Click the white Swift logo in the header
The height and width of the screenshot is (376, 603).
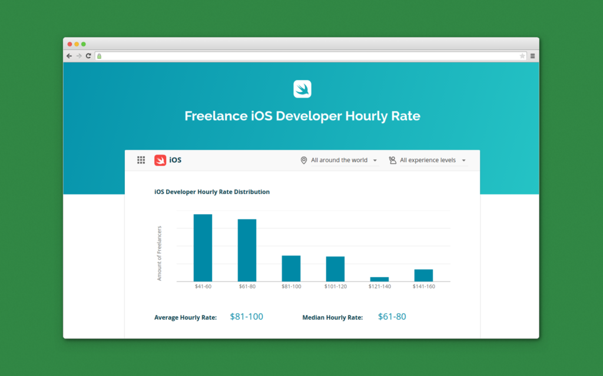pos(302,89)
